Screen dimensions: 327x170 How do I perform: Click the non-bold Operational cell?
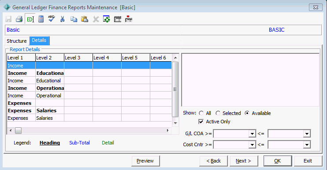pos(50,96)
